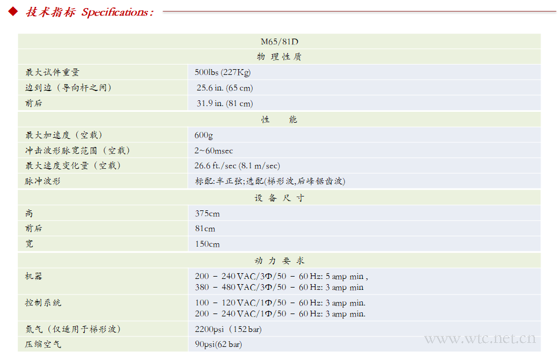Select the 脉冲波形 row label
The width and height of the screenshot is (559, 355).
click(43, 181)
